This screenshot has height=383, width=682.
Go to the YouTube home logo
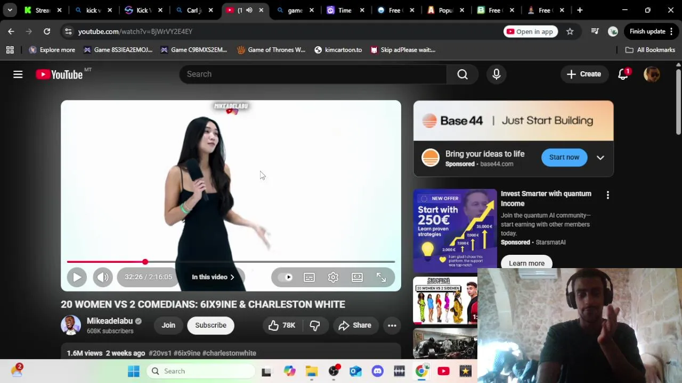point(59,74)
